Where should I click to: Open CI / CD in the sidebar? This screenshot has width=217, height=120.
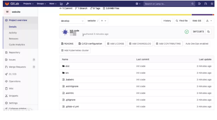point(13,74)
